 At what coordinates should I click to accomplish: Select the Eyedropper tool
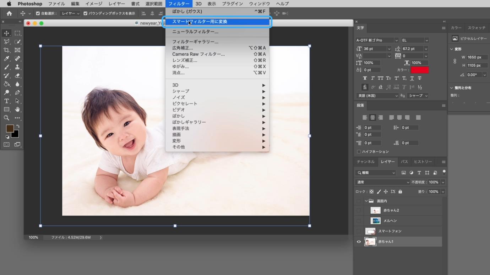[6, 58]
